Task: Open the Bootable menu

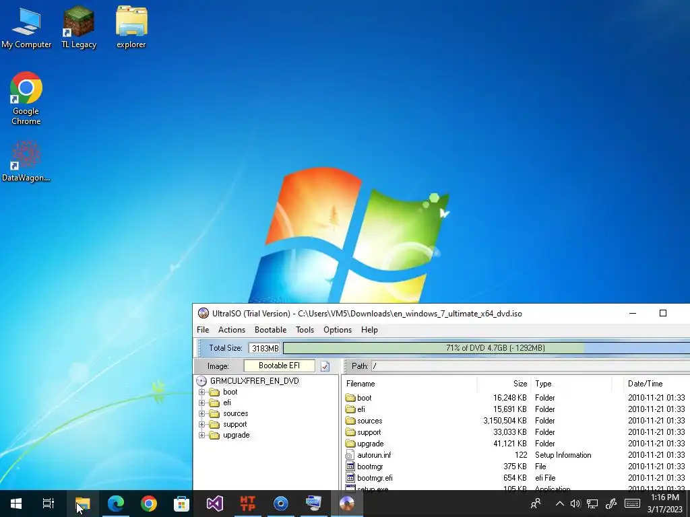Action: [x=270, y=330]
